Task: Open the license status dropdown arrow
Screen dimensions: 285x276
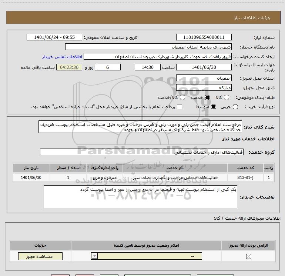Action: (x=94, y=256)
